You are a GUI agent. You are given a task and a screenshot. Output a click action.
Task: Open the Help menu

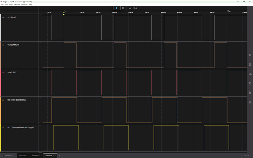pos(31,4)
